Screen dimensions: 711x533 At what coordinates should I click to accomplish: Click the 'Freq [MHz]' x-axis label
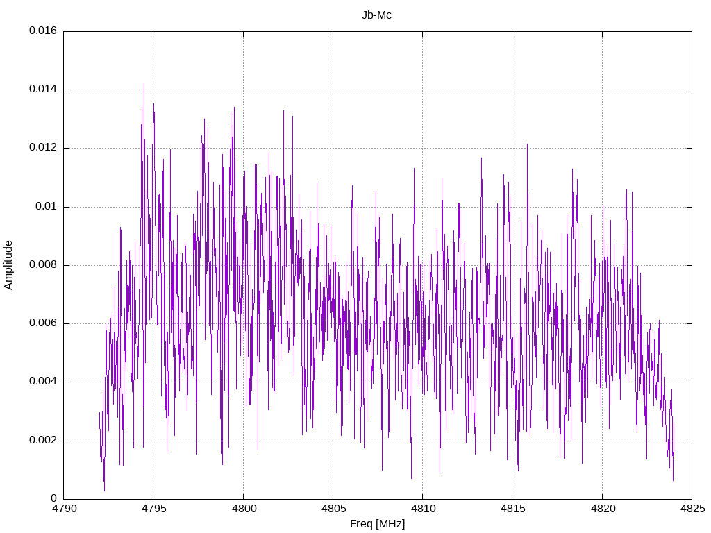pos(377,524)
